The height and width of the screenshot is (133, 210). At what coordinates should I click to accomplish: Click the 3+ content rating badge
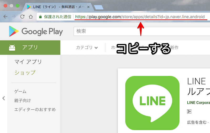(x=189, y=111)
